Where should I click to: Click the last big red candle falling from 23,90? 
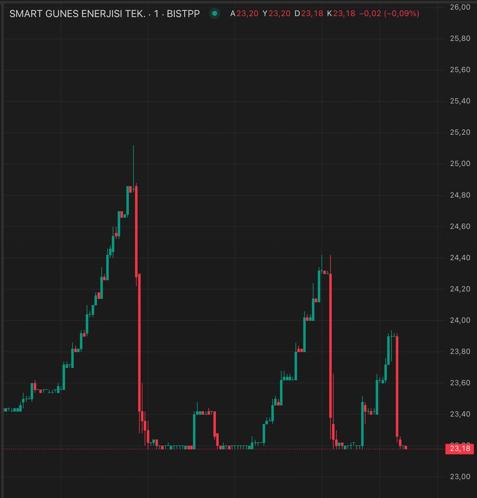pos(397,386)
